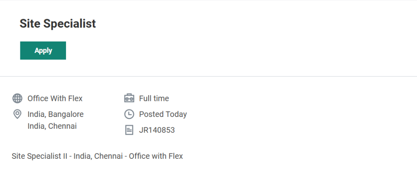
Task: Select the India, Chennai location entry
Action: point(52,126)
